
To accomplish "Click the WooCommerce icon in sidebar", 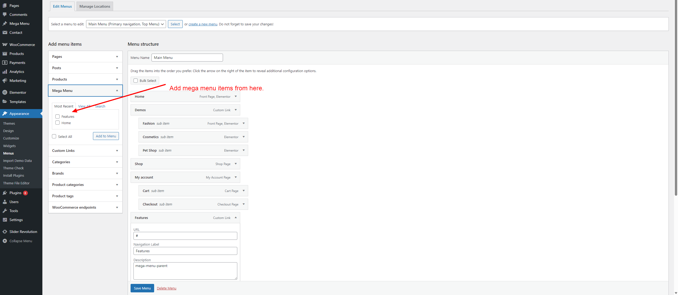I will (x=5, y=45).
